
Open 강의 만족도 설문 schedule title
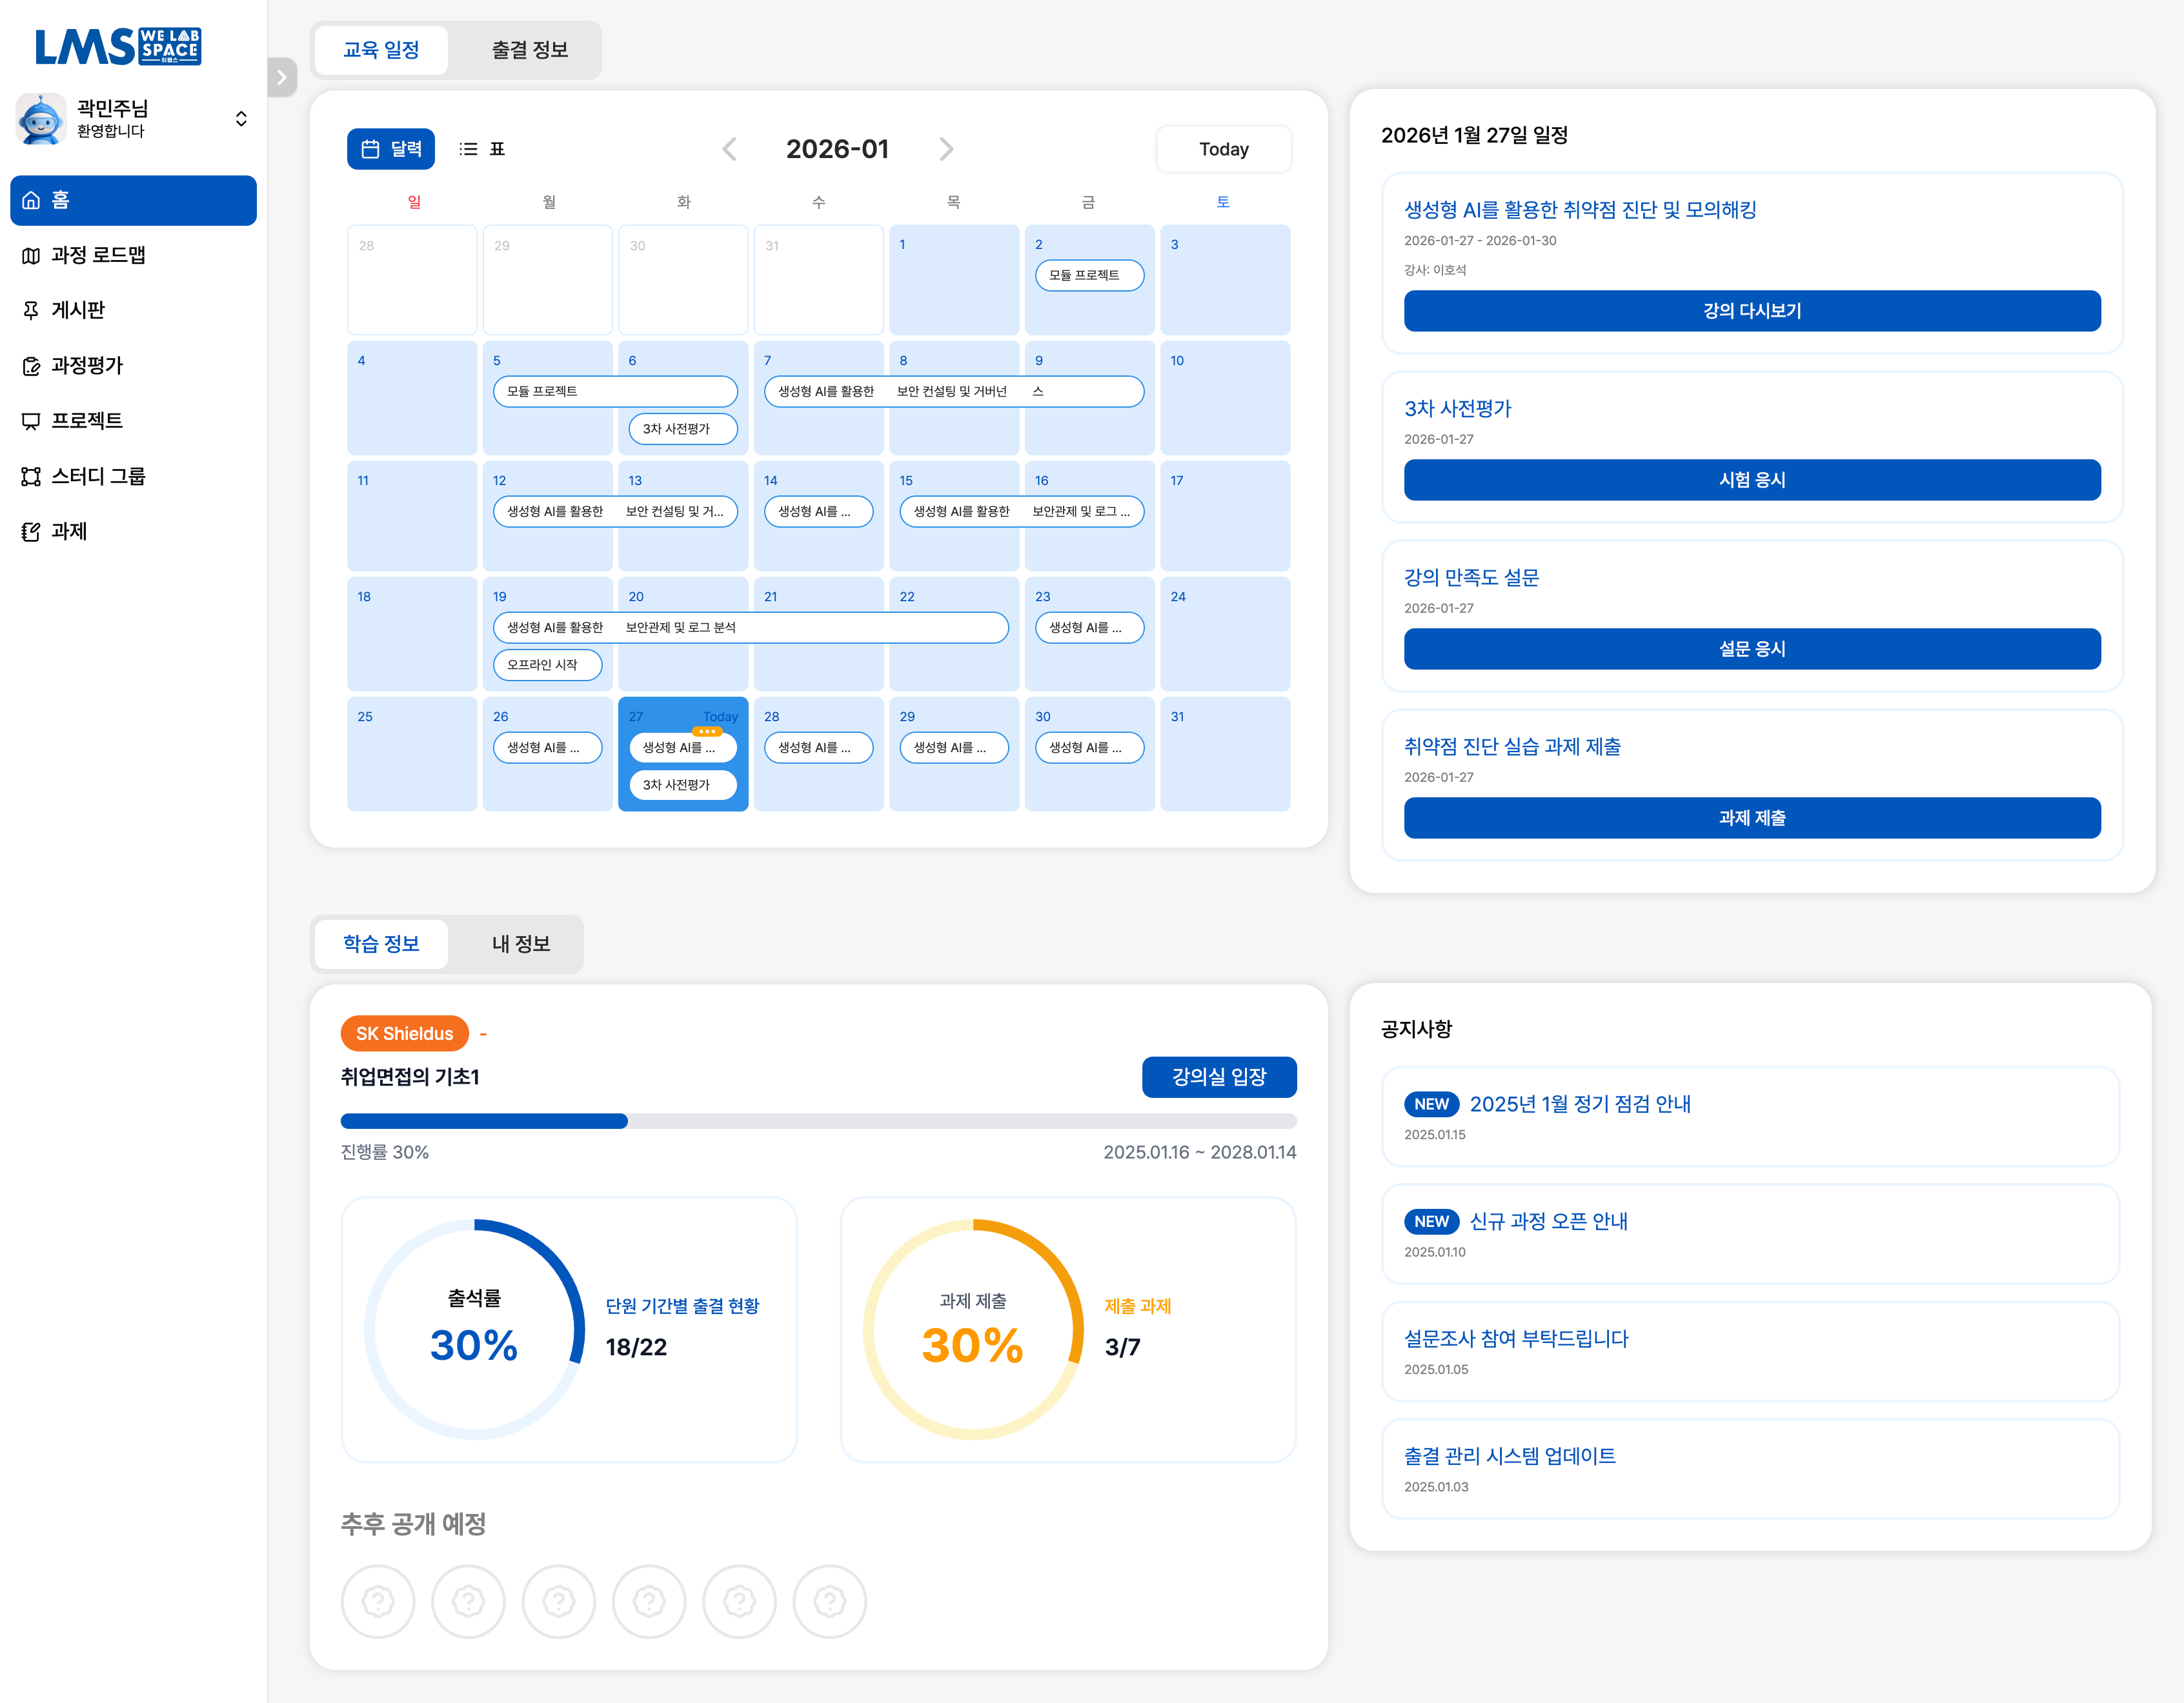point(1471,577)
